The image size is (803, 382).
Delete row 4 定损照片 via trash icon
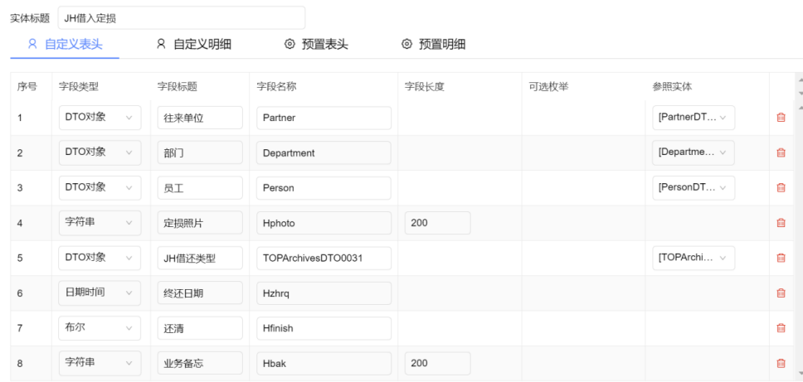click(x=781, y=222)
